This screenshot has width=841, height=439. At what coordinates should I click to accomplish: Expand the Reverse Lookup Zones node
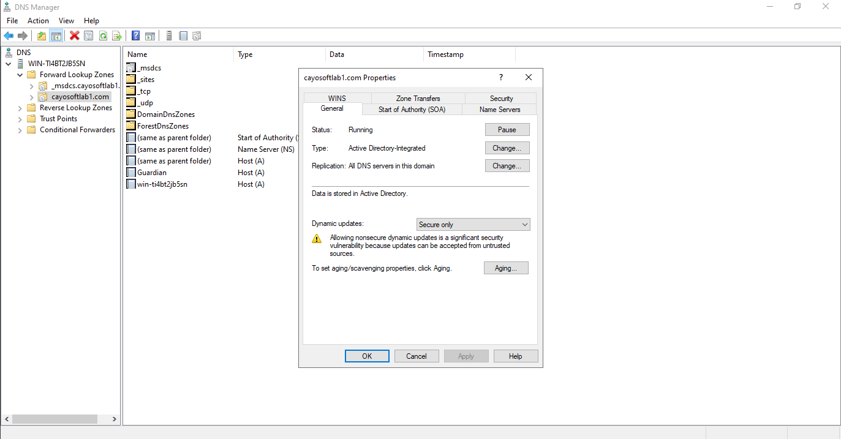pyautogui.click(x=20, y=108)
